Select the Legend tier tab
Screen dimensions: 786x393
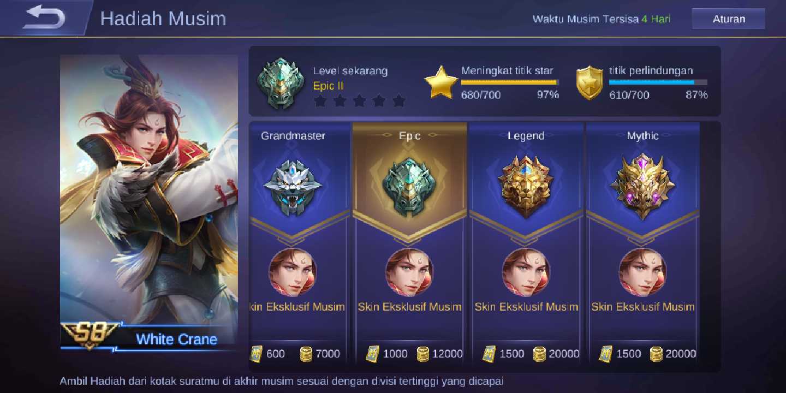click(526, 136)
